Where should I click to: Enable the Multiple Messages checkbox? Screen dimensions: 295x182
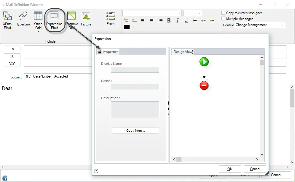tap(223, 19)
